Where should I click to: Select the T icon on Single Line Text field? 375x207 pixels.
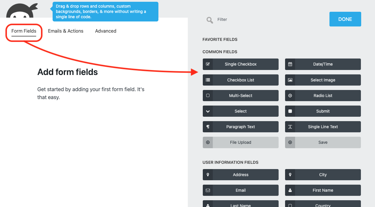[290, 126]
